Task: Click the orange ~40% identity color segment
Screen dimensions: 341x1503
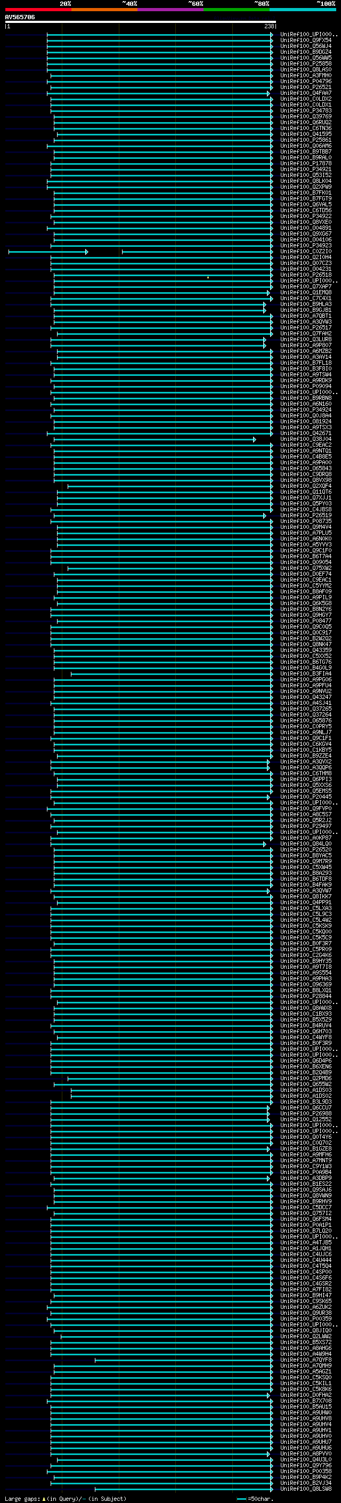Action: (104, 10)
